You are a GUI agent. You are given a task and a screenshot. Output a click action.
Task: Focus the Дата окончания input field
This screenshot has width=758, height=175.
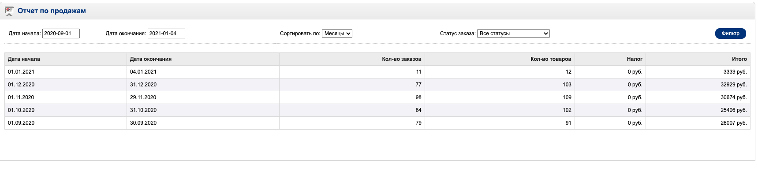(166, 34)
